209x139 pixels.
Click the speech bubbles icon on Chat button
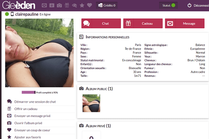tap(86, 23)
